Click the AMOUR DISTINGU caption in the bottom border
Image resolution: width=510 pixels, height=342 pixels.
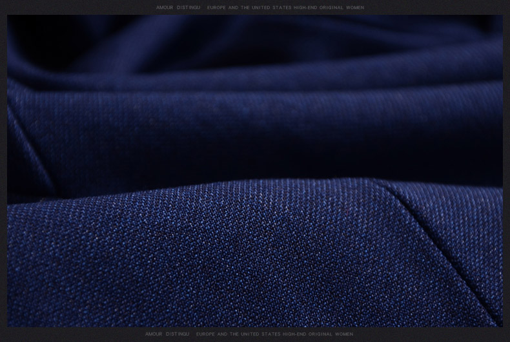(x=167, y=334)
